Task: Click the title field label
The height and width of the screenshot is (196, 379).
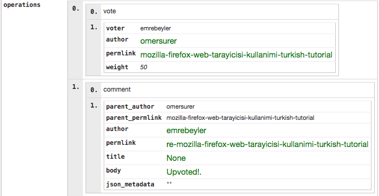Action: (x=115, y=157)
